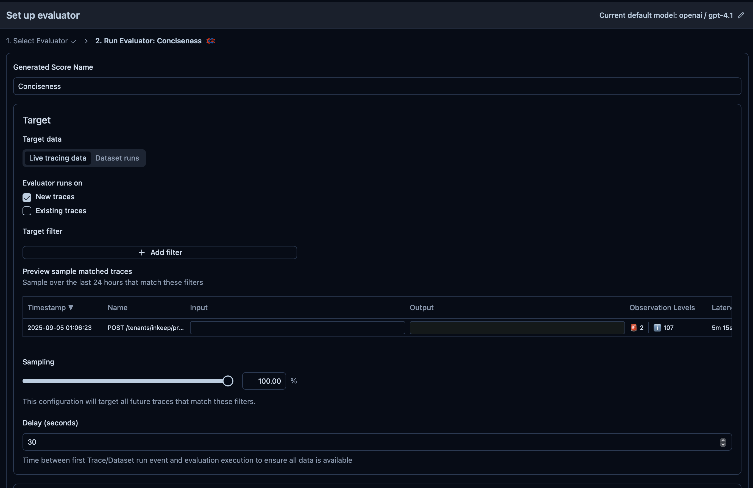
Task: Click the Sampling slider handle
Action: click(228, 381)
